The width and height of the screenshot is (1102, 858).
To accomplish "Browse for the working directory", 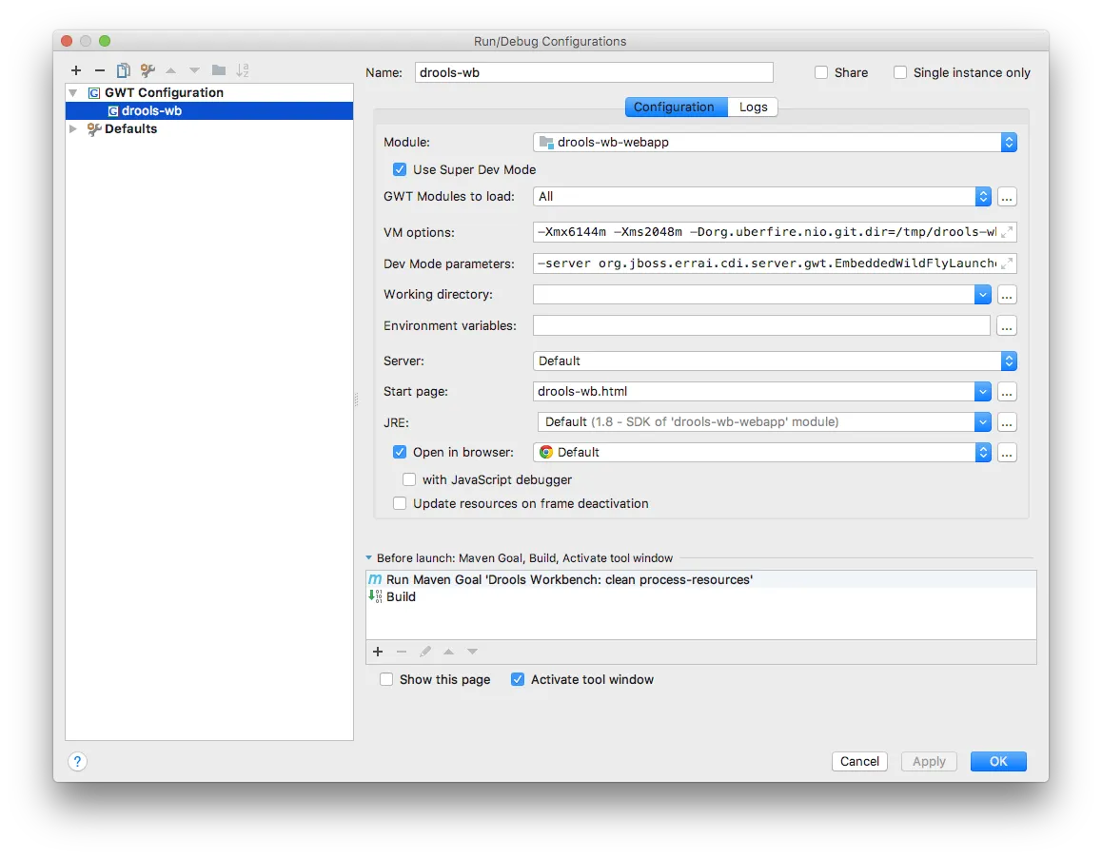I will tap(1007, 295).
